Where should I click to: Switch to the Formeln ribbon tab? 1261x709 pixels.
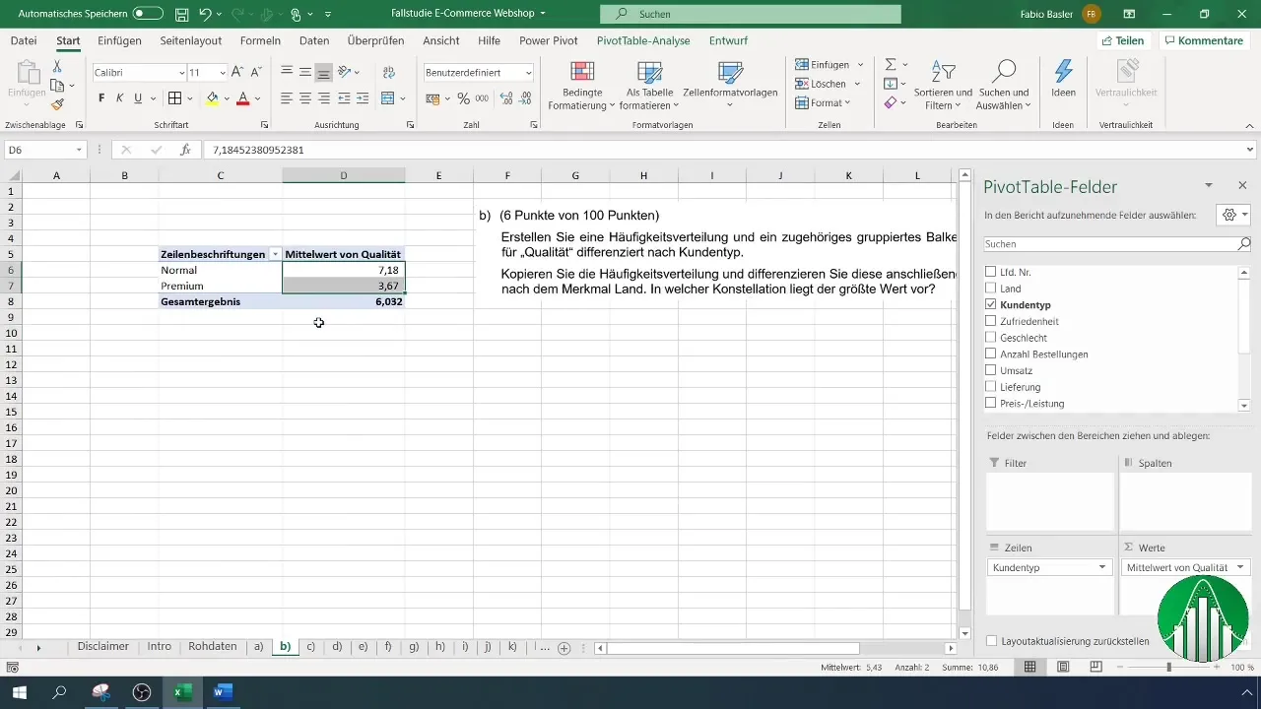[x=260, y=40]
